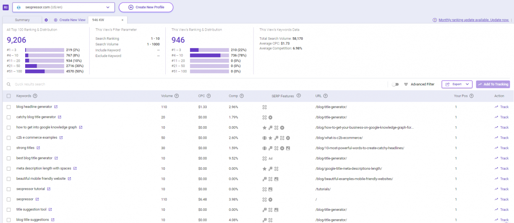Viewport: 514px width, 223px height.
Task: Open the seopressor.com (US/en) profile dropdown
Action: pos(64,7)
